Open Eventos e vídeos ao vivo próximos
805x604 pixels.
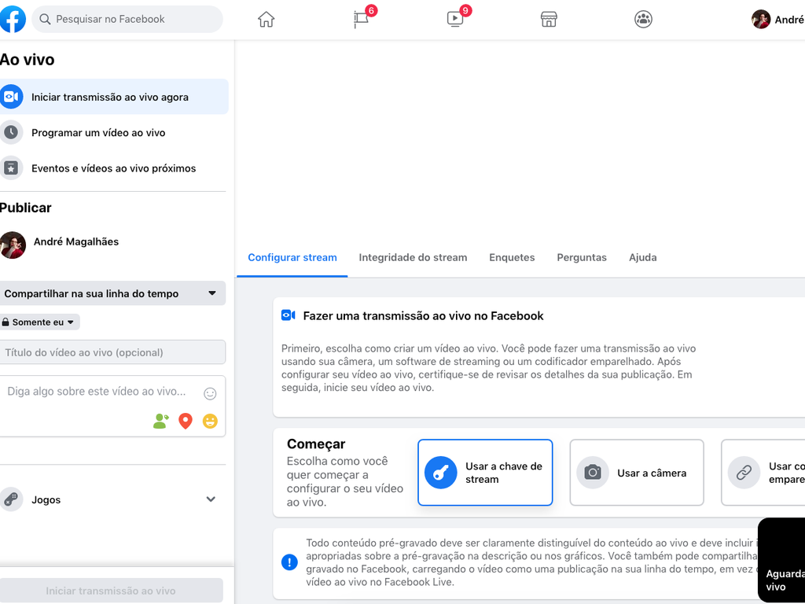[x=113, y=168]
